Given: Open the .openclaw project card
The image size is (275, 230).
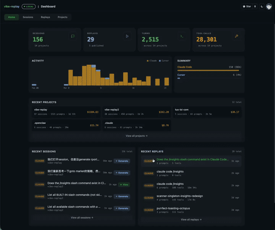Looking at the screenshot, I should click(x=66, y=125).
